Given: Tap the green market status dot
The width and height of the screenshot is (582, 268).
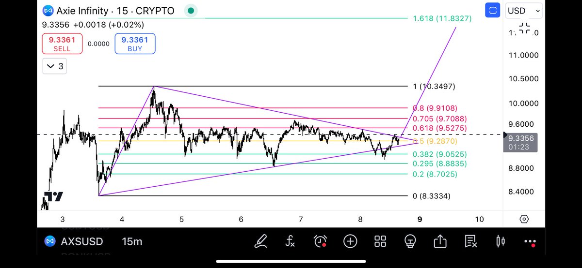Looking at the screenshot, I should 191,10.
